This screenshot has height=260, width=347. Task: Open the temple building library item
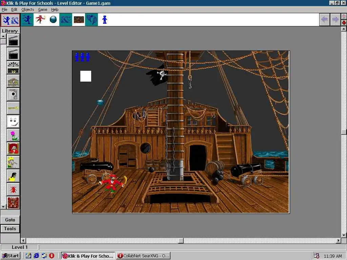point(13,81)
